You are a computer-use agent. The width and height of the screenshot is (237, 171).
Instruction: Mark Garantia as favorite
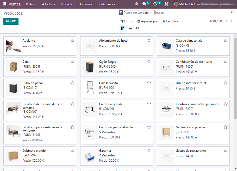149,150
